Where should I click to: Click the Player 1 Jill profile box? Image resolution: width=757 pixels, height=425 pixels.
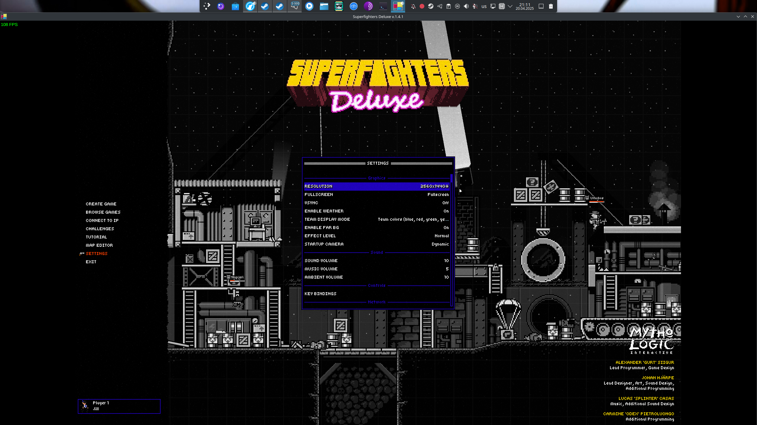tap(119, 406)
